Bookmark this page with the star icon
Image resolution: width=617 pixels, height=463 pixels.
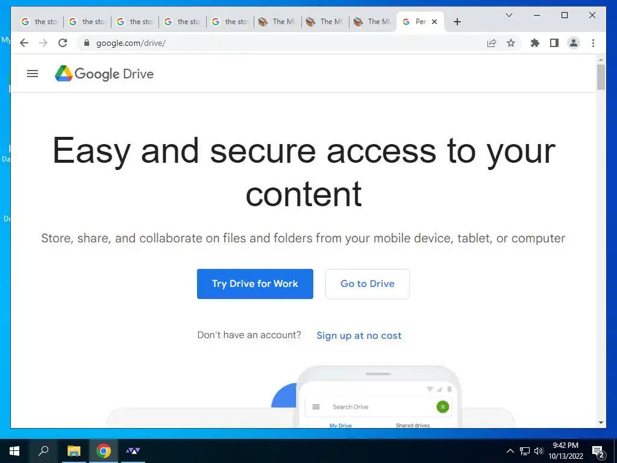tap(511, 43)
